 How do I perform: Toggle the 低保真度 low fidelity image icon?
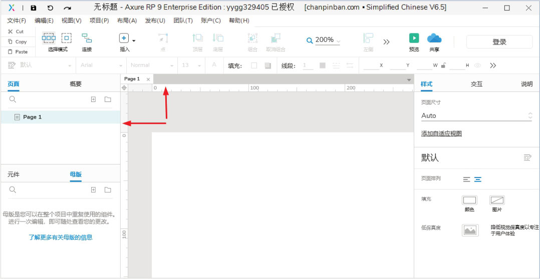click(x=470, y=230)
